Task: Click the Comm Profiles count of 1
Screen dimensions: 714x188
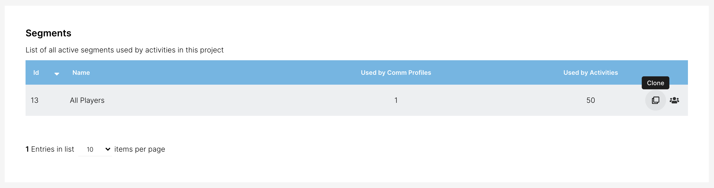Action: pos(396,100)
